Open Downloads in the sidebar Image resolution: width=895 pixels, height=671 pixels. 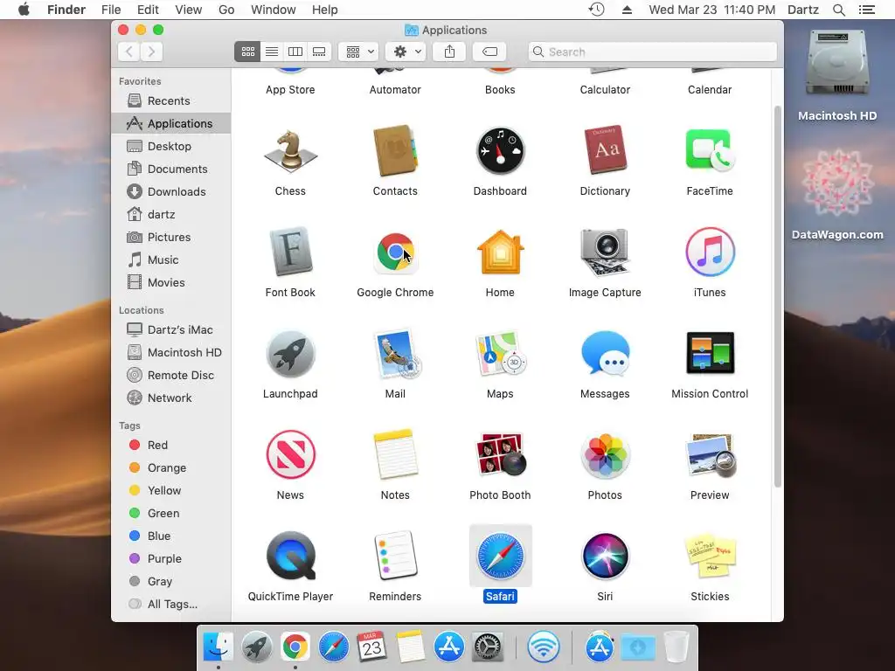pyautogui.click(x=170, y=192)
